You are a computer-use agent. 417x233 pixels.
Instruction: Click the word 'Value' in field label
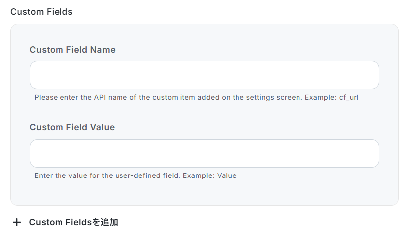coord(102,127)
